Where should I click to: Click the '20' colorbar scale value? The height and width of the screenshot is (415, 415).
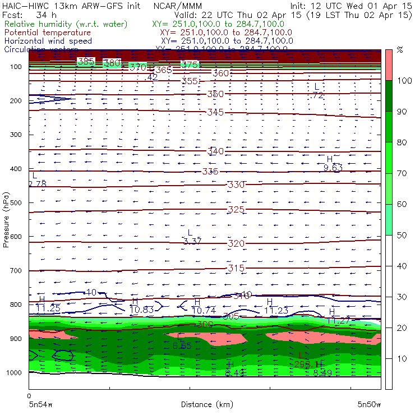click(x=402, y=328)
